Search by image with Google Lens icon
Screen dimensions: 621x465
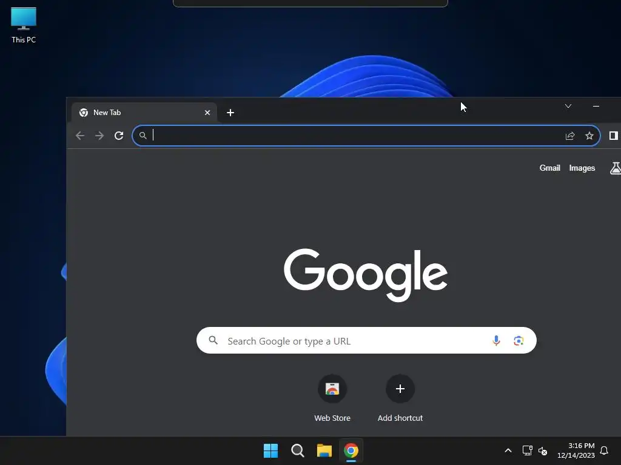point(519,340)
